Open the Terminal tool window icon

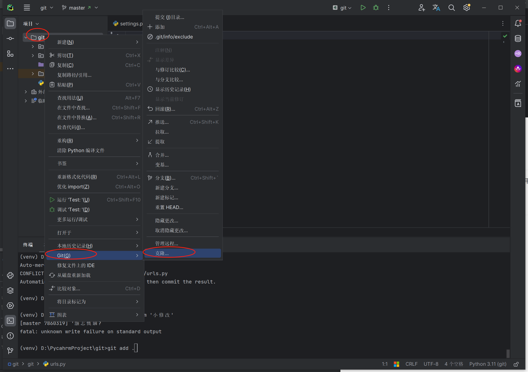point(10,321)
